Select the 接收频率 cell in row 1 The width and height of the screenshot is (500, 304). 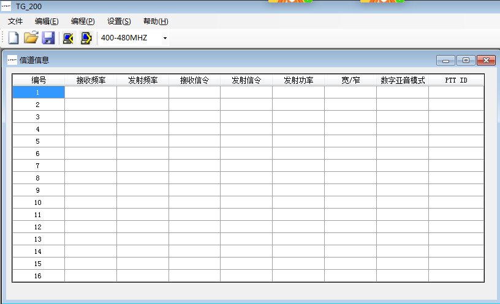click(91, 92)
